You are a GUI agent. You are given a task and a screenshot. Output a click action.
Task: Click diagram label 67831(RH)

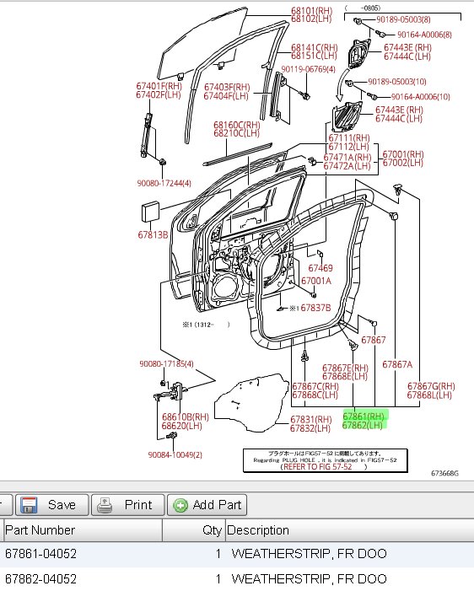pos(311,420)
